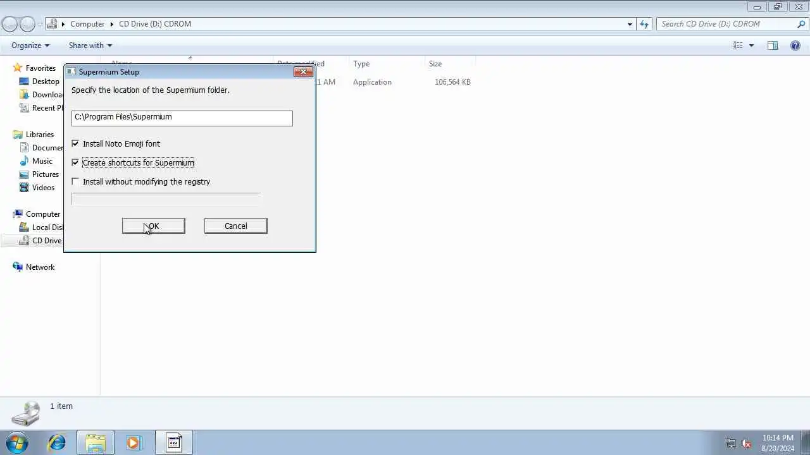Select CD Drive (D:) CDROM breadcrumb
The image size is (810, 455).
click(x=155, y=24)
